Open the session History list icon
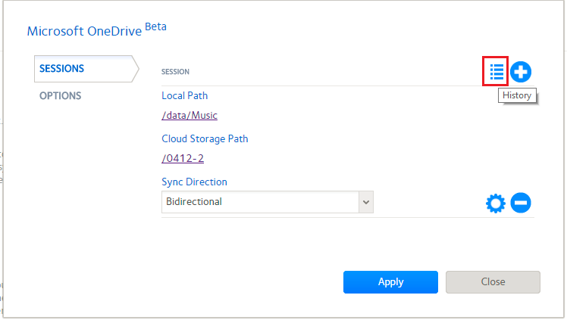567x320 pixels. tap(497, 72)
